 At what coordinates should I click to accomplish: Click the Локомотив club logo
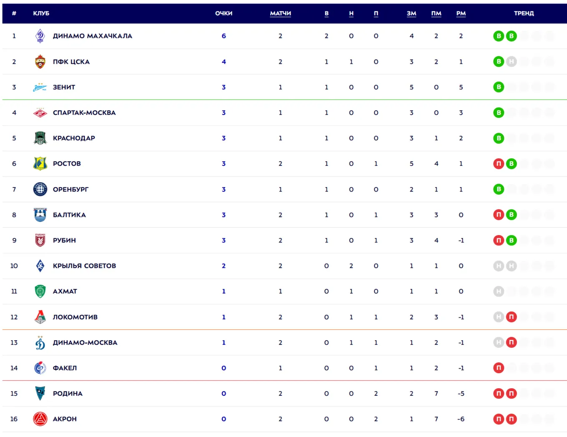40,317
